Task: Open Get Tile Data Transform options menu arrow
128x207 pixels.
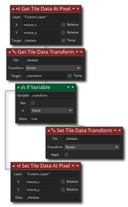Action: pos(77,52)
